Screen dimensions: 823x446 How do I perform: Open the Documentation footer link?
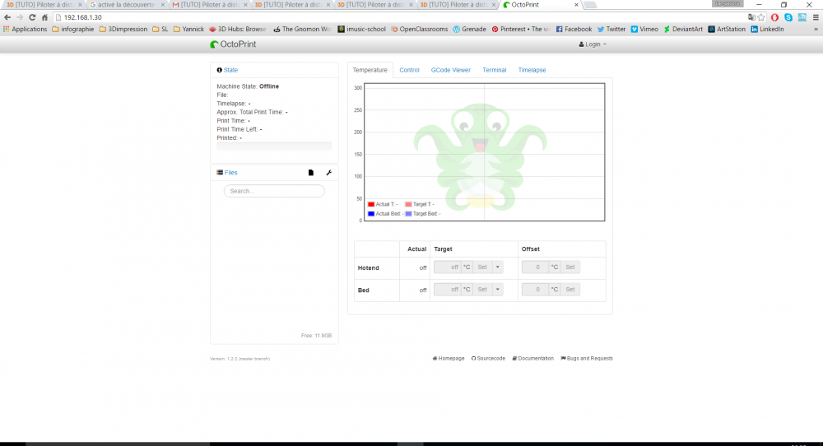click(532, 359)
